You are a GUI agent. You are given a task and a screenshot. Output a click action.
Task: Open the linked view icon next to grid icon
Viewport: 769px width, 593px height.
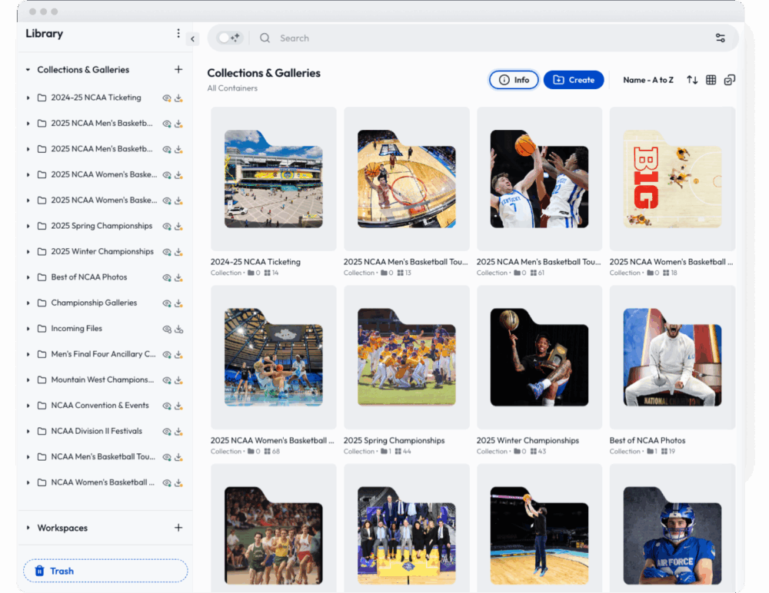pyautogui.click(x=728, y=79)
